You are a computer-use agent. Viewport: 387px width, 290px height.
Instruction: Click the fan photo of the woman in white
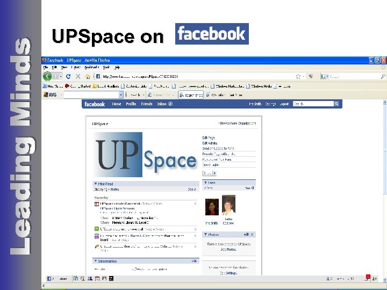point(228,205)
